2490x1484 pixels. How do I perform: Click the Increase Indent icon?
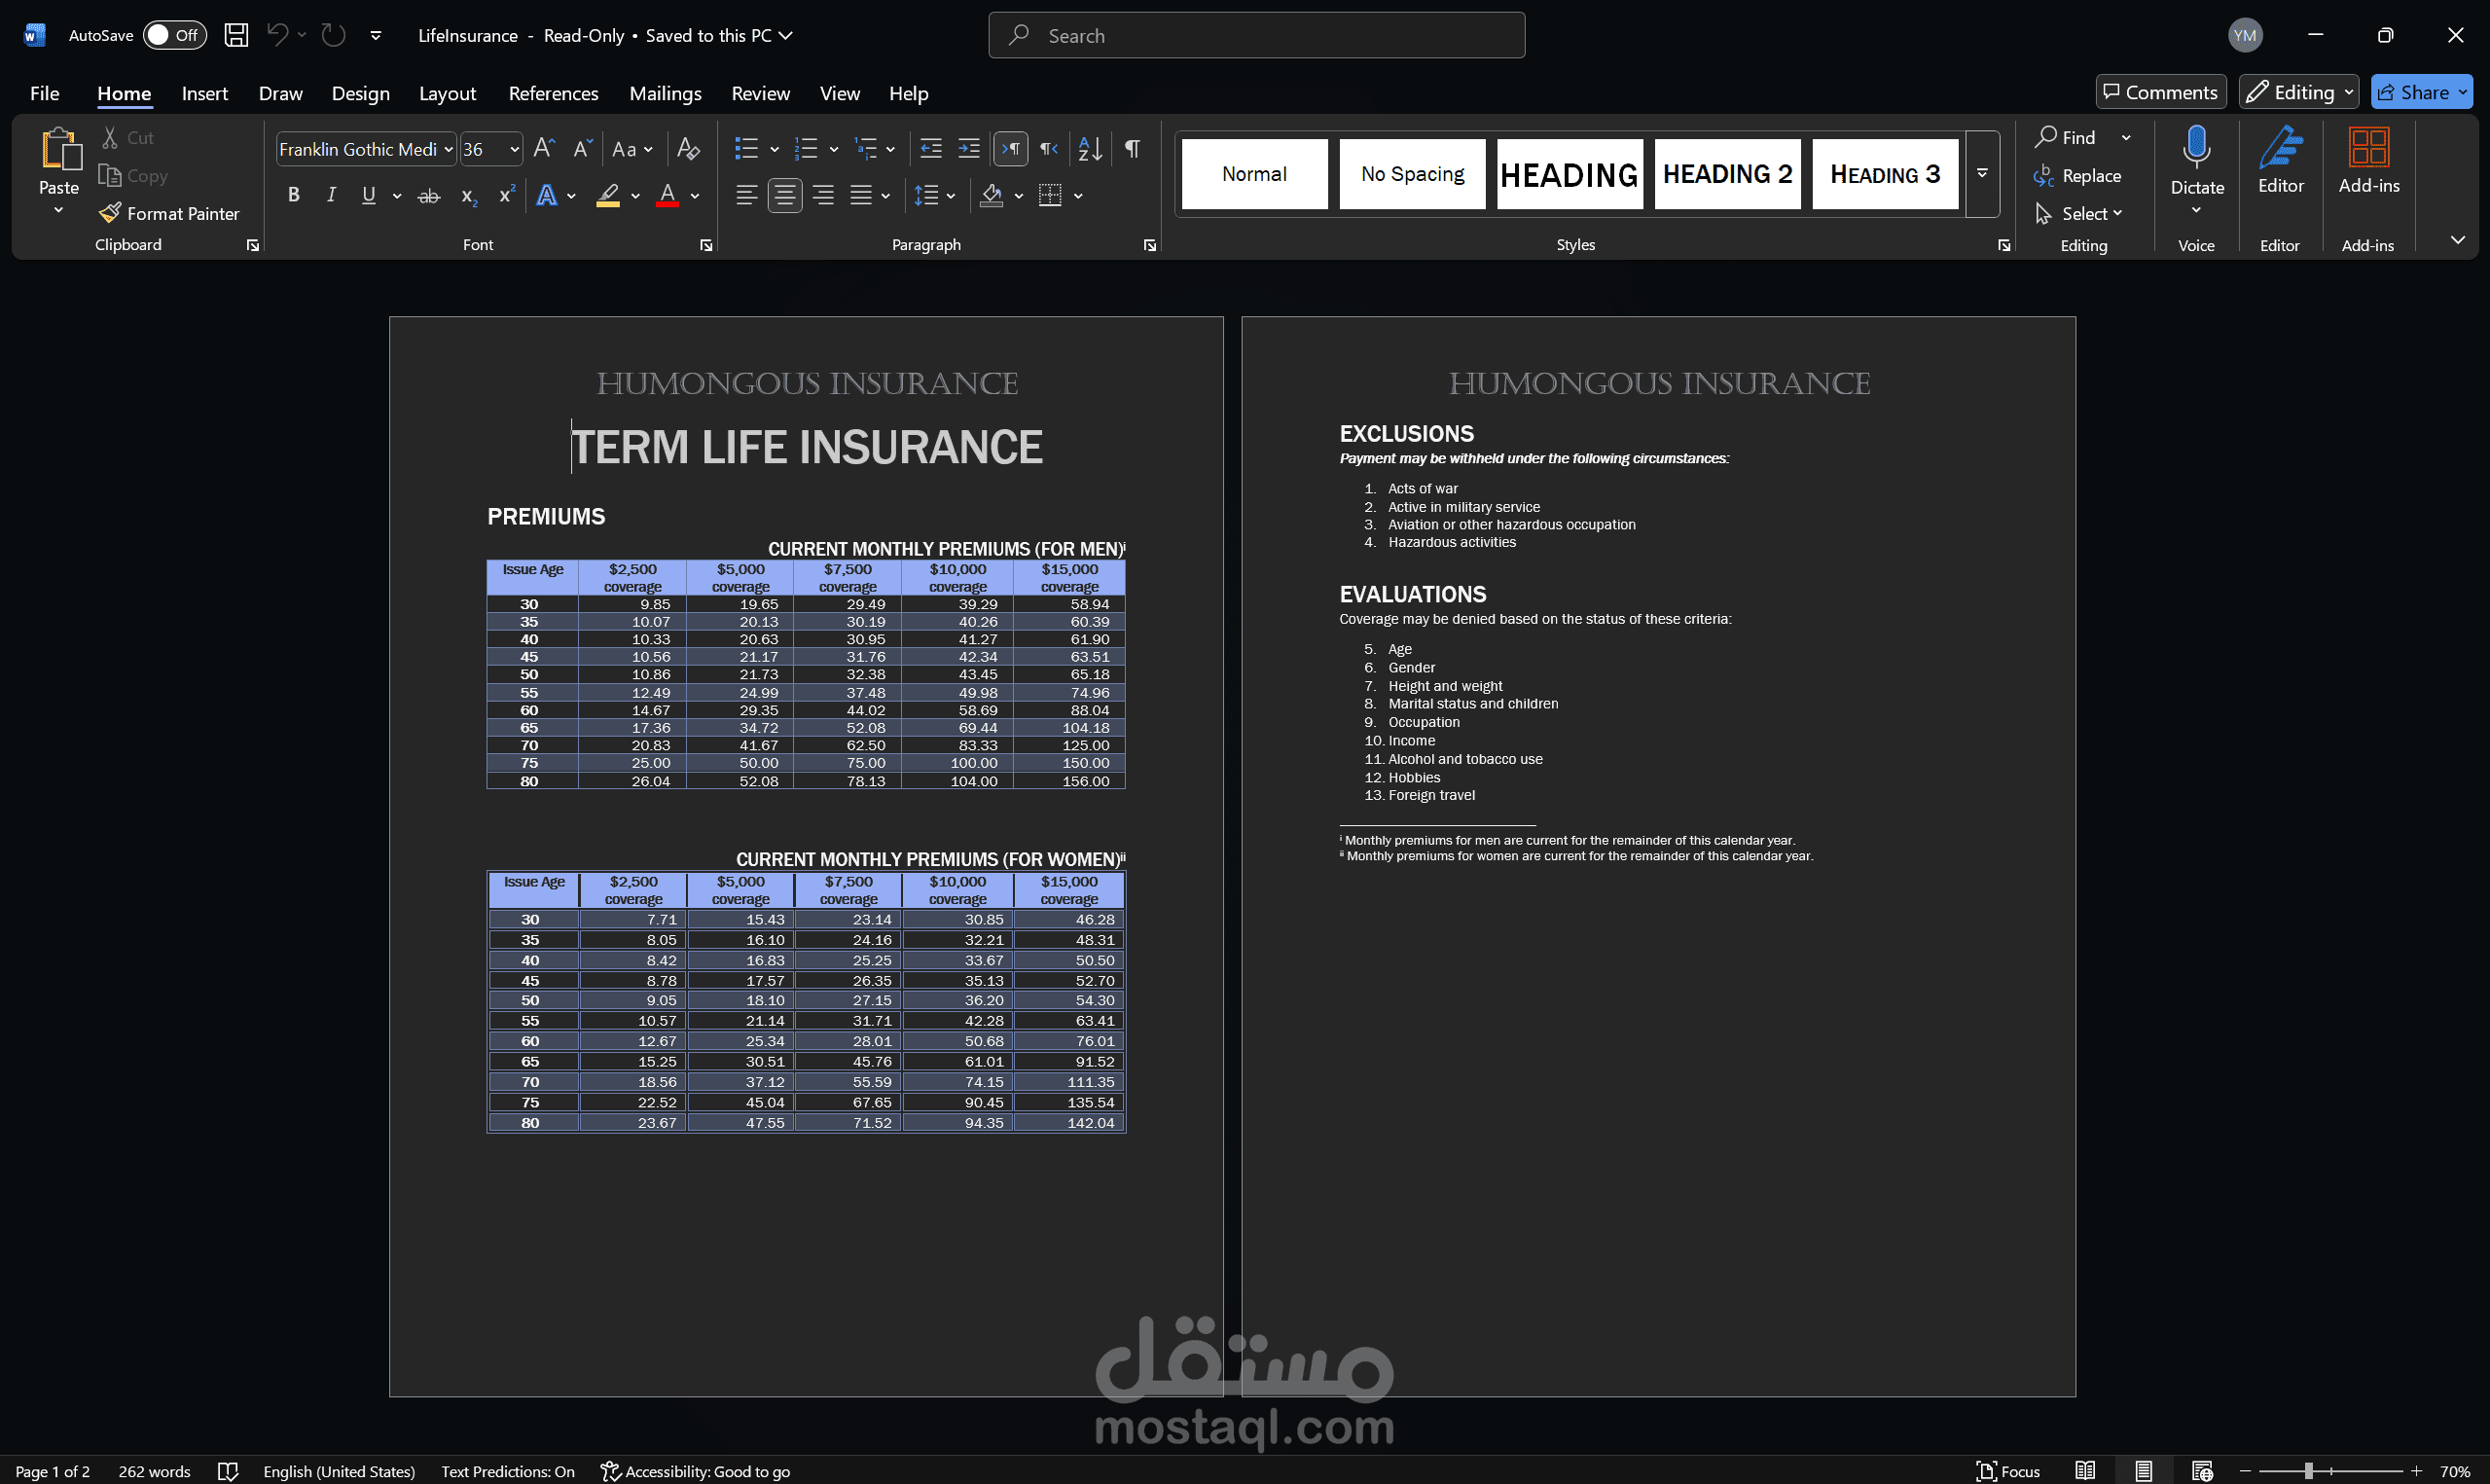[x=968, y=149]
